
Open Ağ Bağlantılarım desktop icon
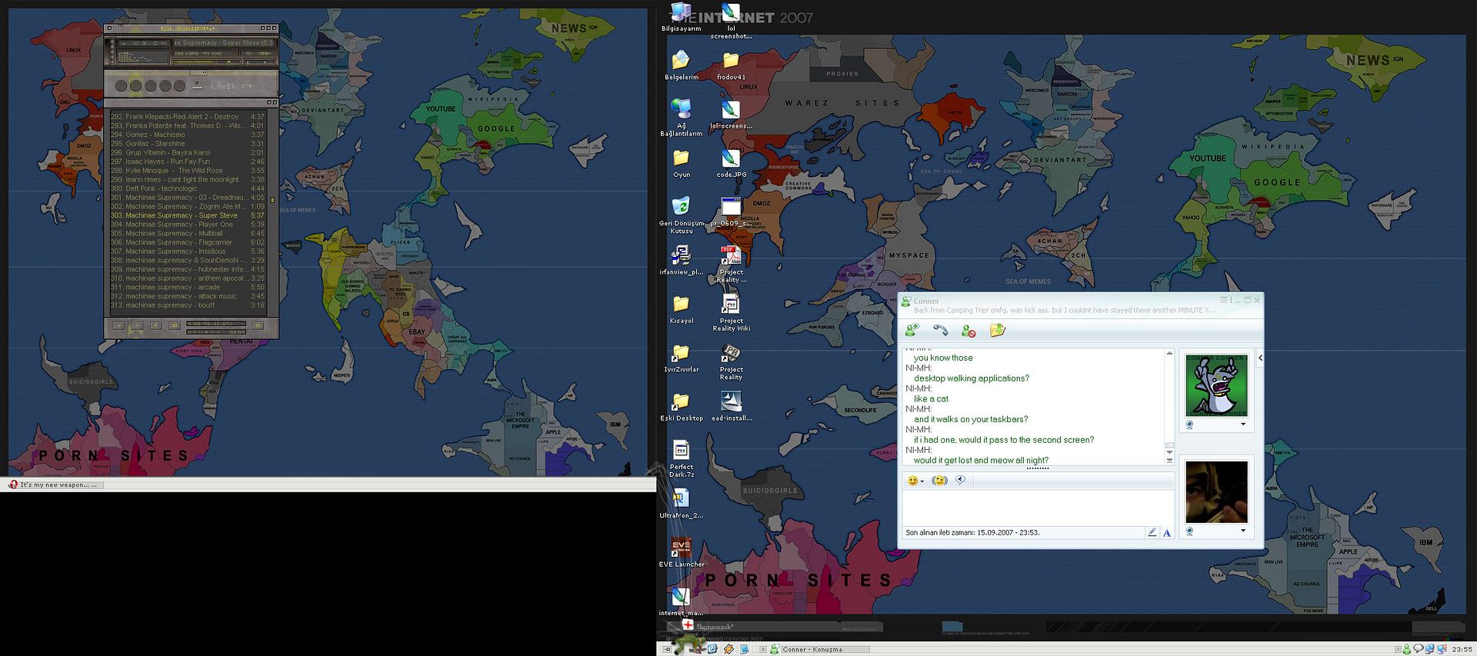[682, 118]
